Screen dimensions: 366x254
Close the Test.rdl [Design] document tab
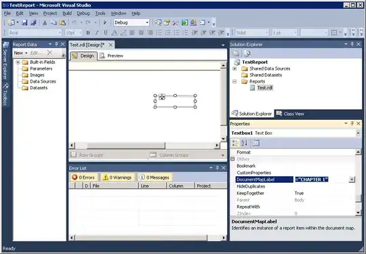point(111,45)
